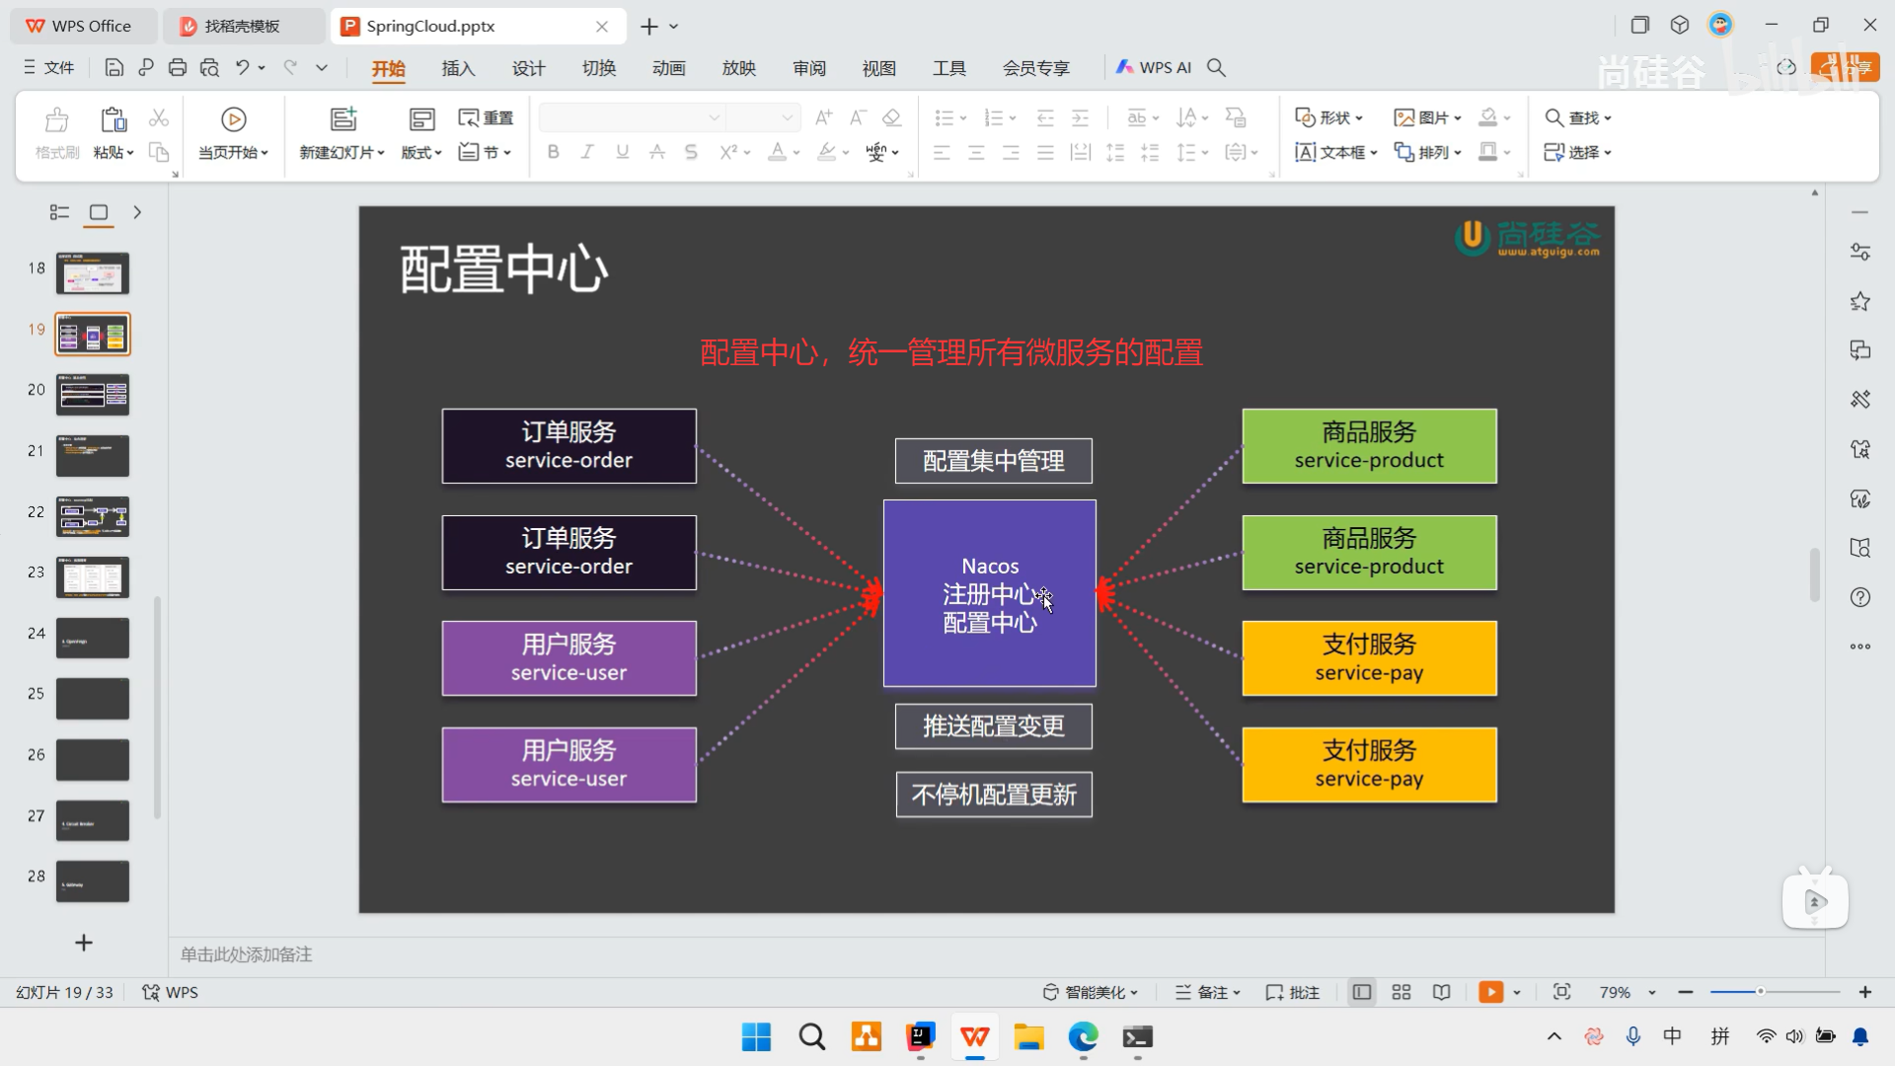
Task: Open the bullet list dropdown
Action: click(x=959, y=116)
